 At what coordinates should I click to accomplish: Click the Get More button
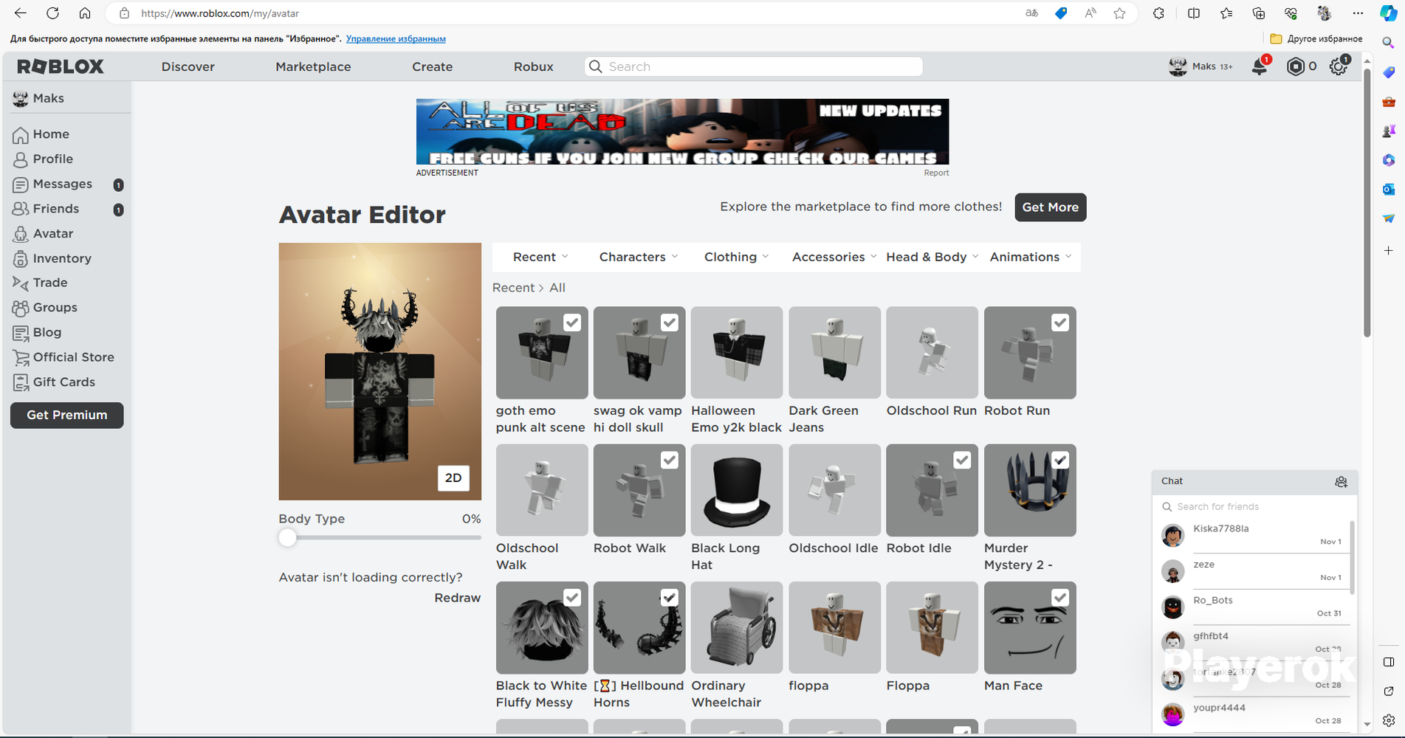1050,207
